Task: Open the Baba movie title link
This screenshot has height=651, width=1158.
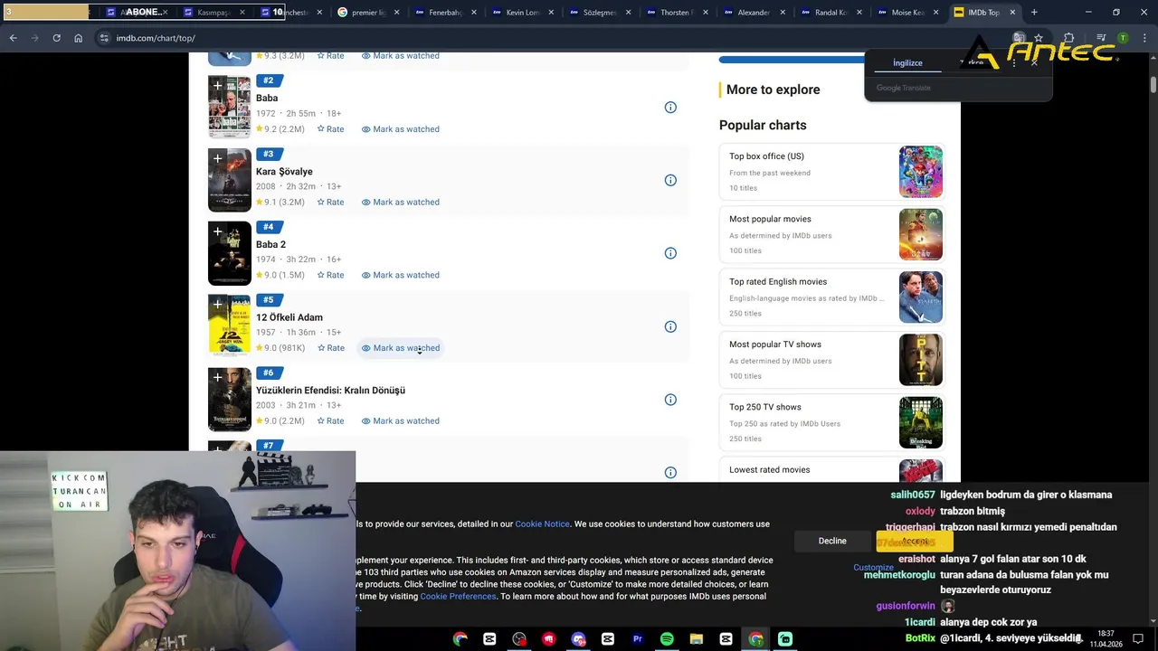Action: [267, 98]
